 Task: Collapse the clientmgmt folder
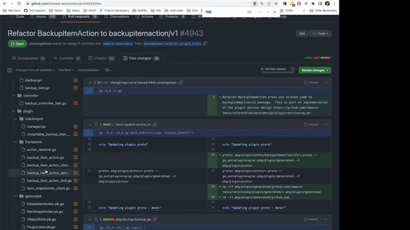(15, 119)
